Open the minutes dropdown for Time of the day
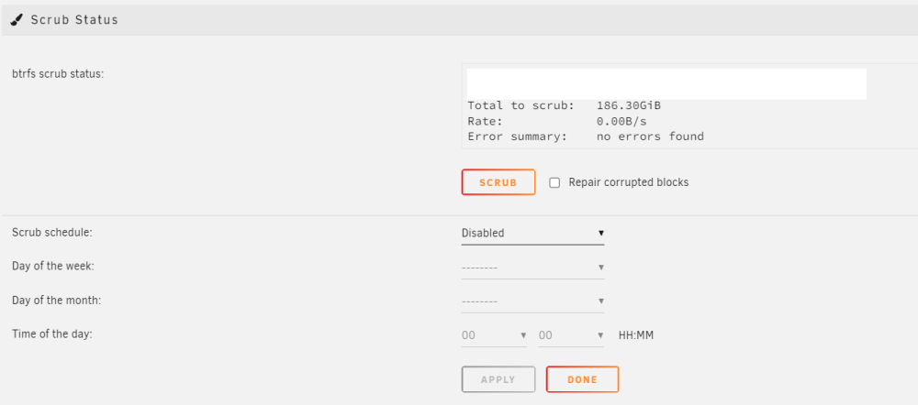This screenshot has height=405, width=918. (571, 335)
